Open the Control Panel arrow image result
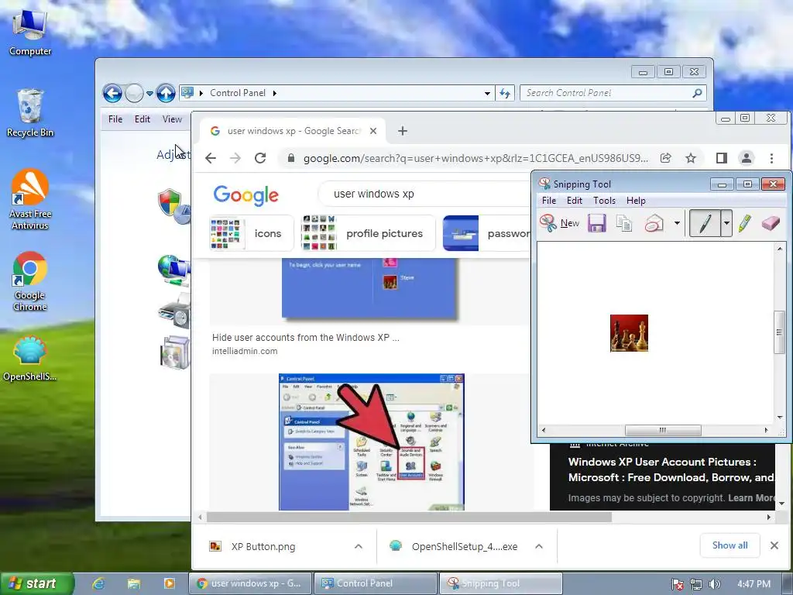 [x=372, y=442]
